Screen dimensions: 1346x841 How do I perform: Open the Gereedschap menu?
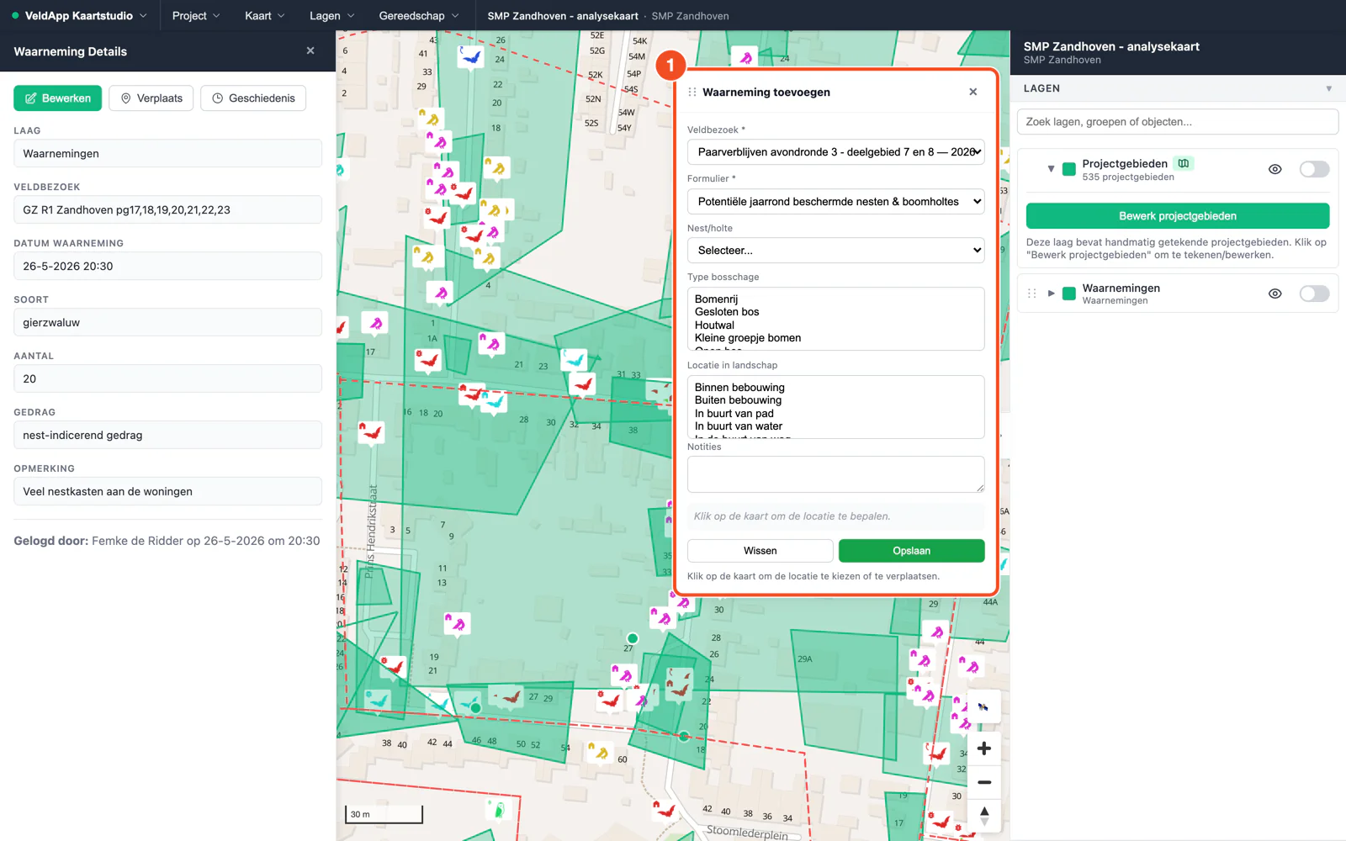click(x=419, y=16)
